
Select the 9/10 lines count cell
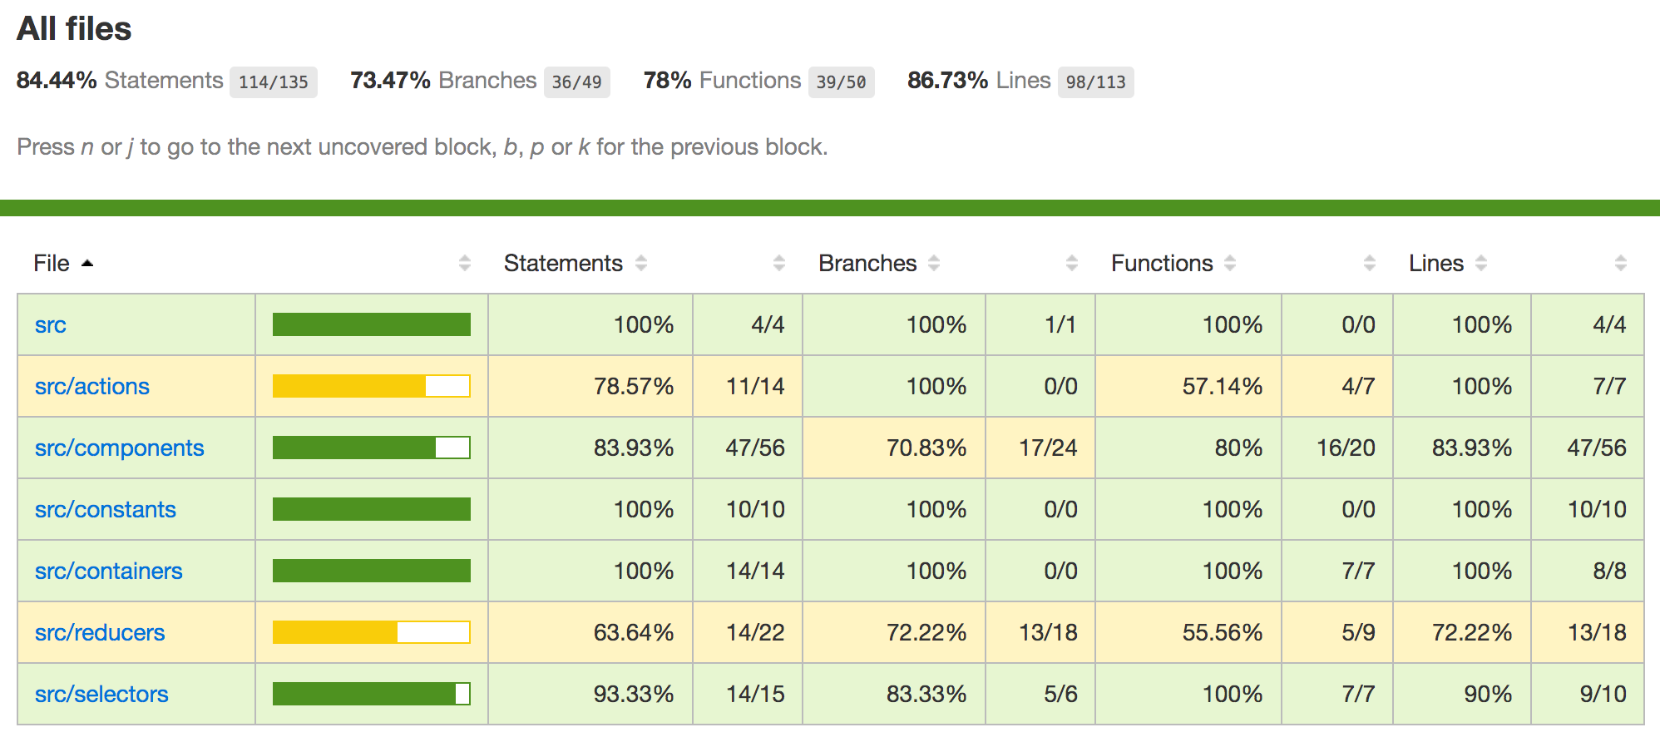1588,694
